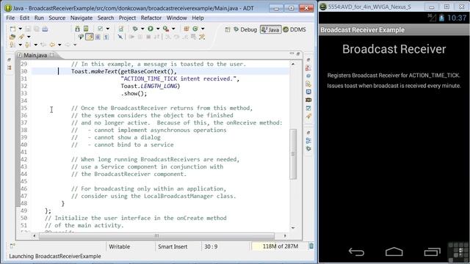Open the New wizard dropdown arrow
This screenshot has height=264, width=470.
(x=20, y=29)
